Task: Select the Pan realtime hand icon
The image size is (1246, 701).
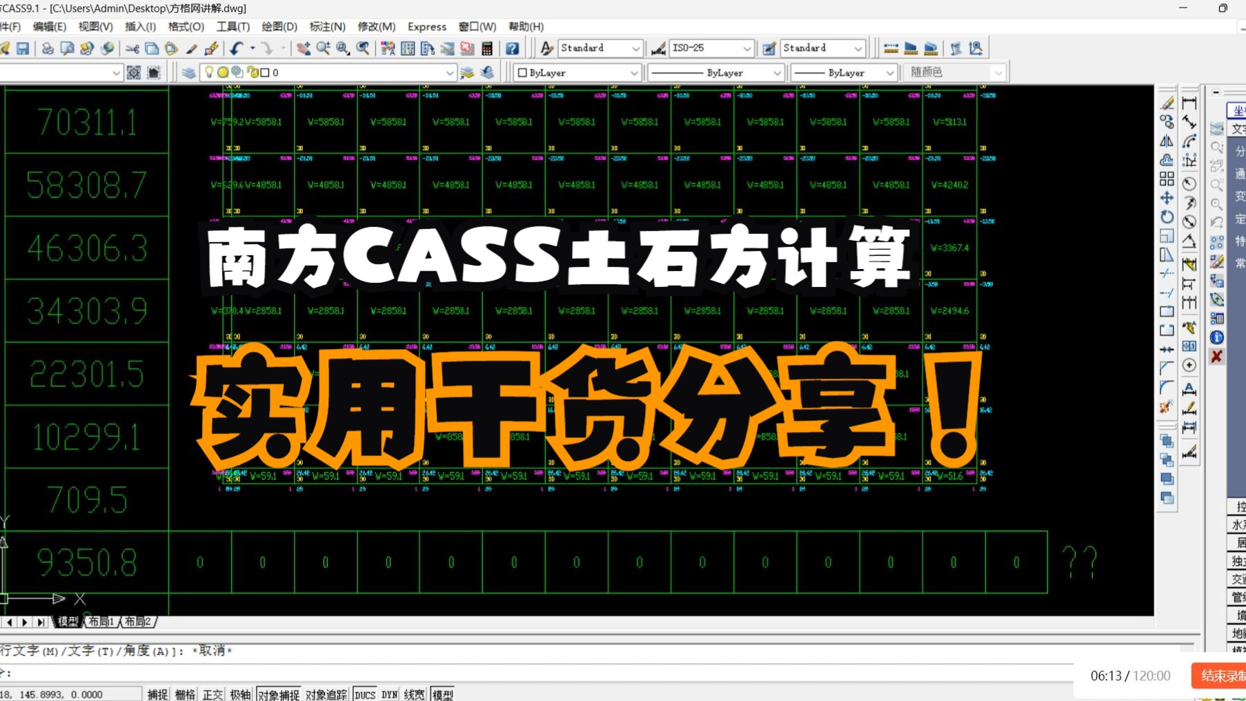Action: click(304, 48)
